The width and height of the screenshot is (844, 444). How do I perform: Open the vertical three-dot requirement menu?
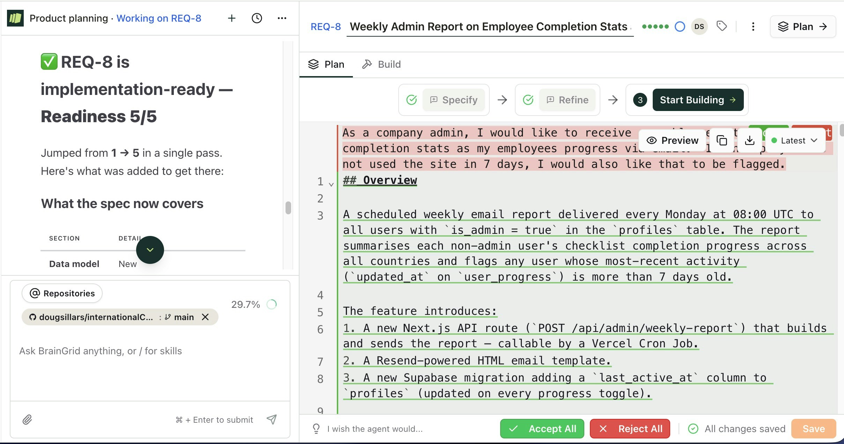tap(753, 27)
